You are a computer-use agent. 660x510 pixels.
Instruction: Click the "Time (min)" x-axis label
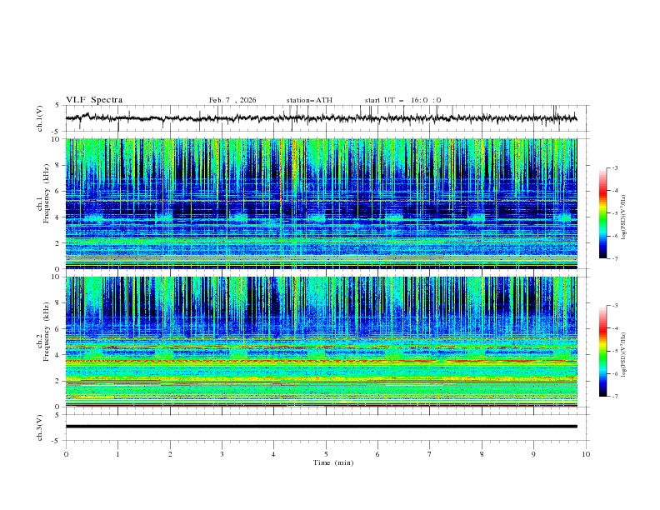(x=333, y=462)
